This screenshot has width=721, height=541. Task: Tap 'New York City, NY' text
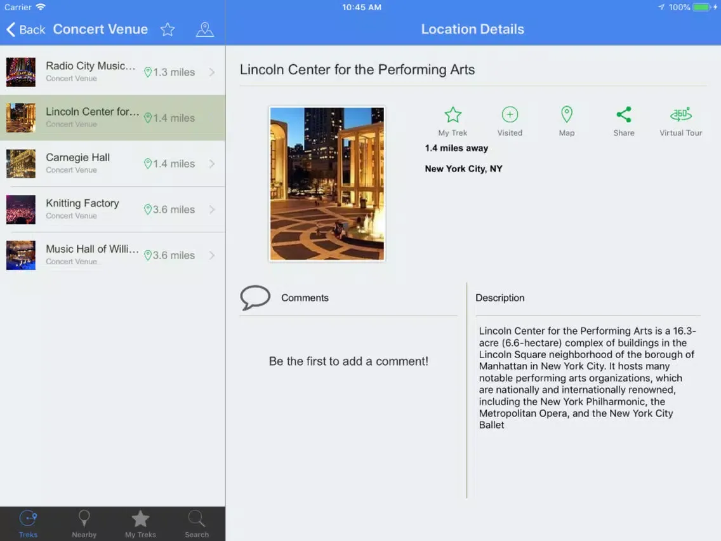point(463,169)
